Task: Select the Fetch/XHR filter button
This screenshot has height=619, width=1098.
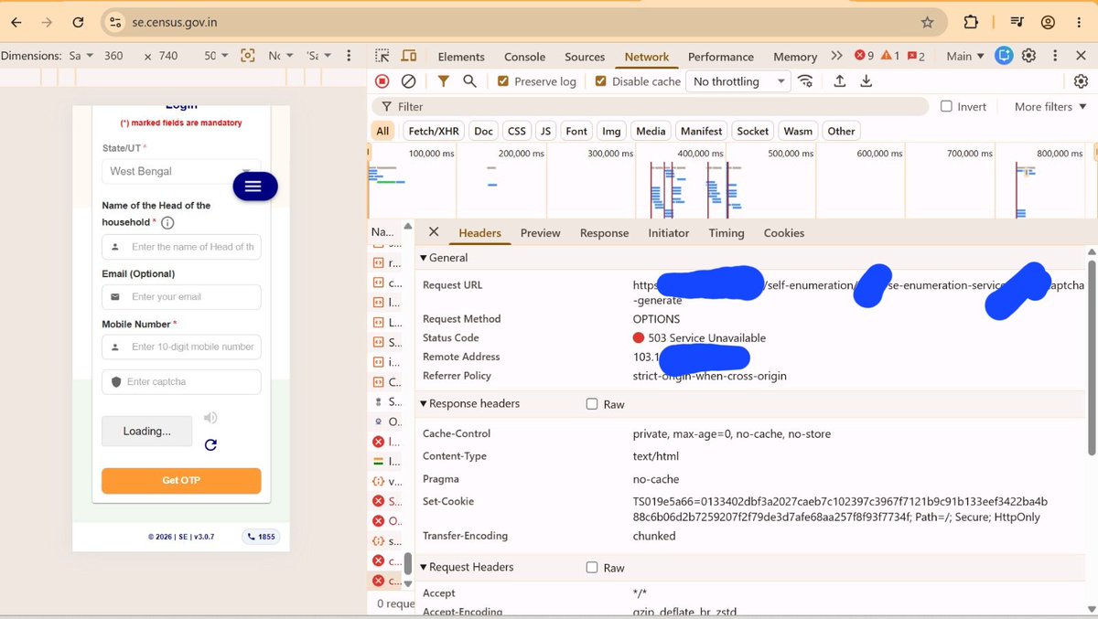Action: [435, 131]
